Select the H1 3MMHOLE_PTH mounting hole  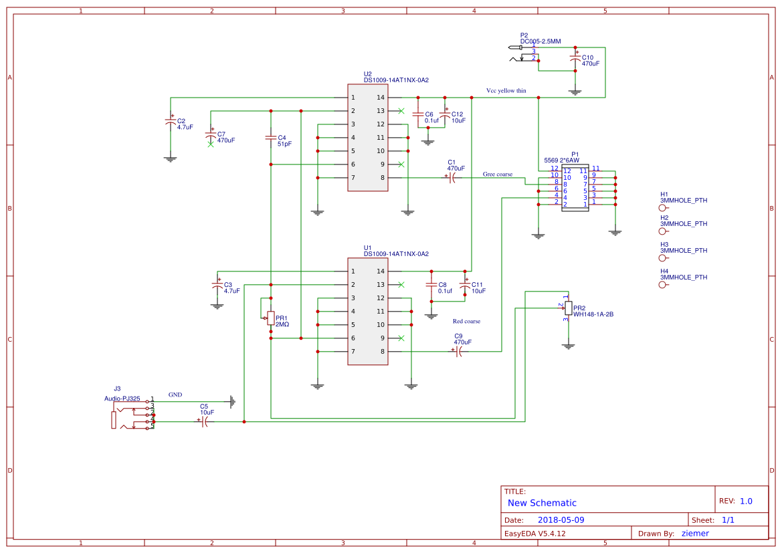pyautogui.click(x=663, y=208)
